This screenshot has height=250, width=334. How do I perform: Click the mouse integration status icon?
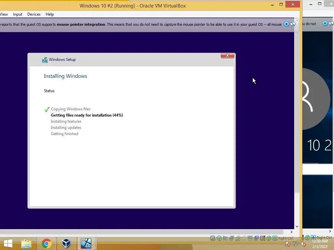tap(269, 238)
